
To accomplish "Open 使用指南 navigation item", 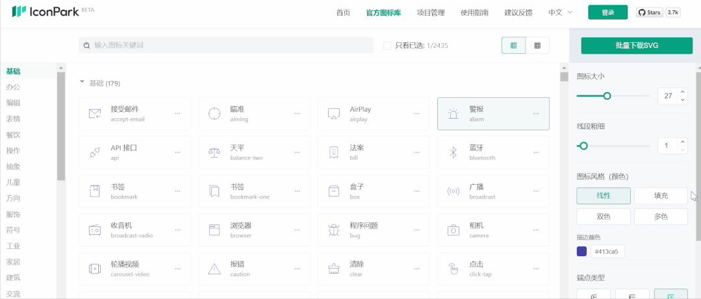I will point(474,12).
